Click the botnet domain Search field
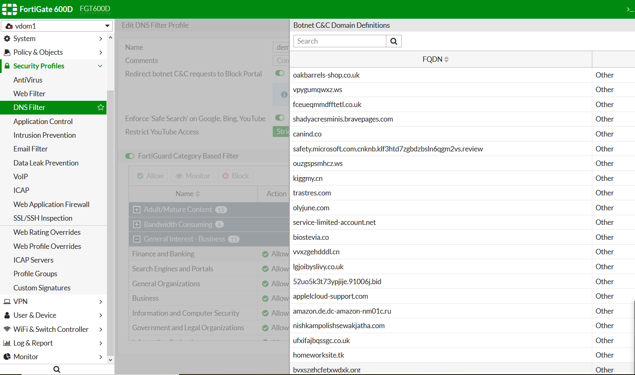Viewport: 635px width, 375px height. [340, 41]
